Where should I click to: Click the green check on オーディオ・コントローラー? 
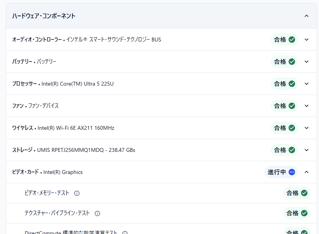pos(292,40)
